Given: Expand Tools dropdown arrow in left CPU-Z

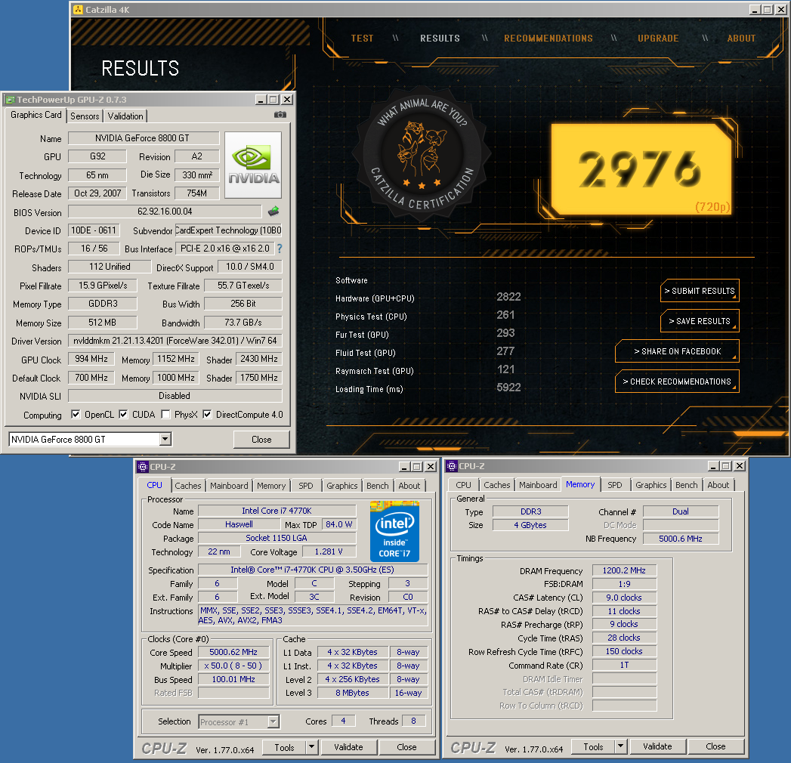Looking at the screenshot, I should coord(311,747).
